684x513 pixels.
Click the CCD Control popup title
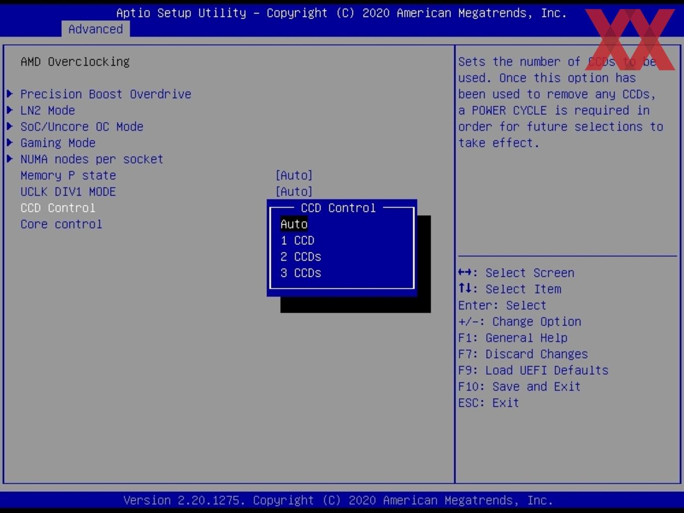tap(338, 208)
